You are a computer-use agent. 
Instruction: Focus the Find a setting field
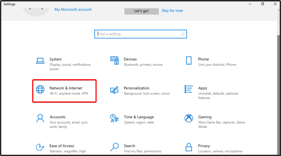coord(140,34)
